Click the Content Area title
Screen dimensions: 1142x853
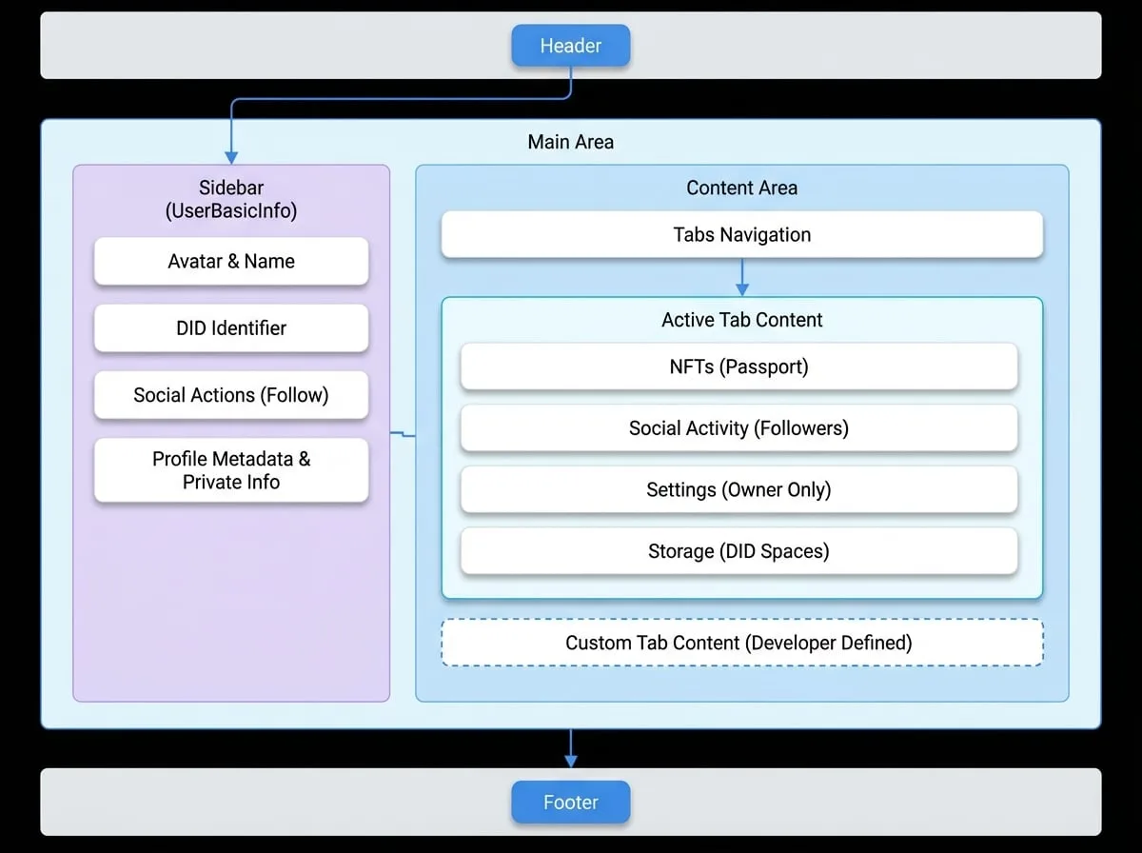[742, 188]
